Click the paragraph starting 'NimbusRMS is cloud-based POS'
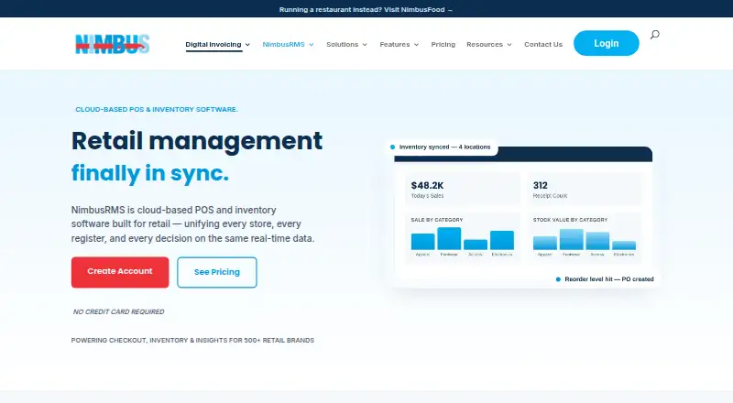 (x=192, y=224)
